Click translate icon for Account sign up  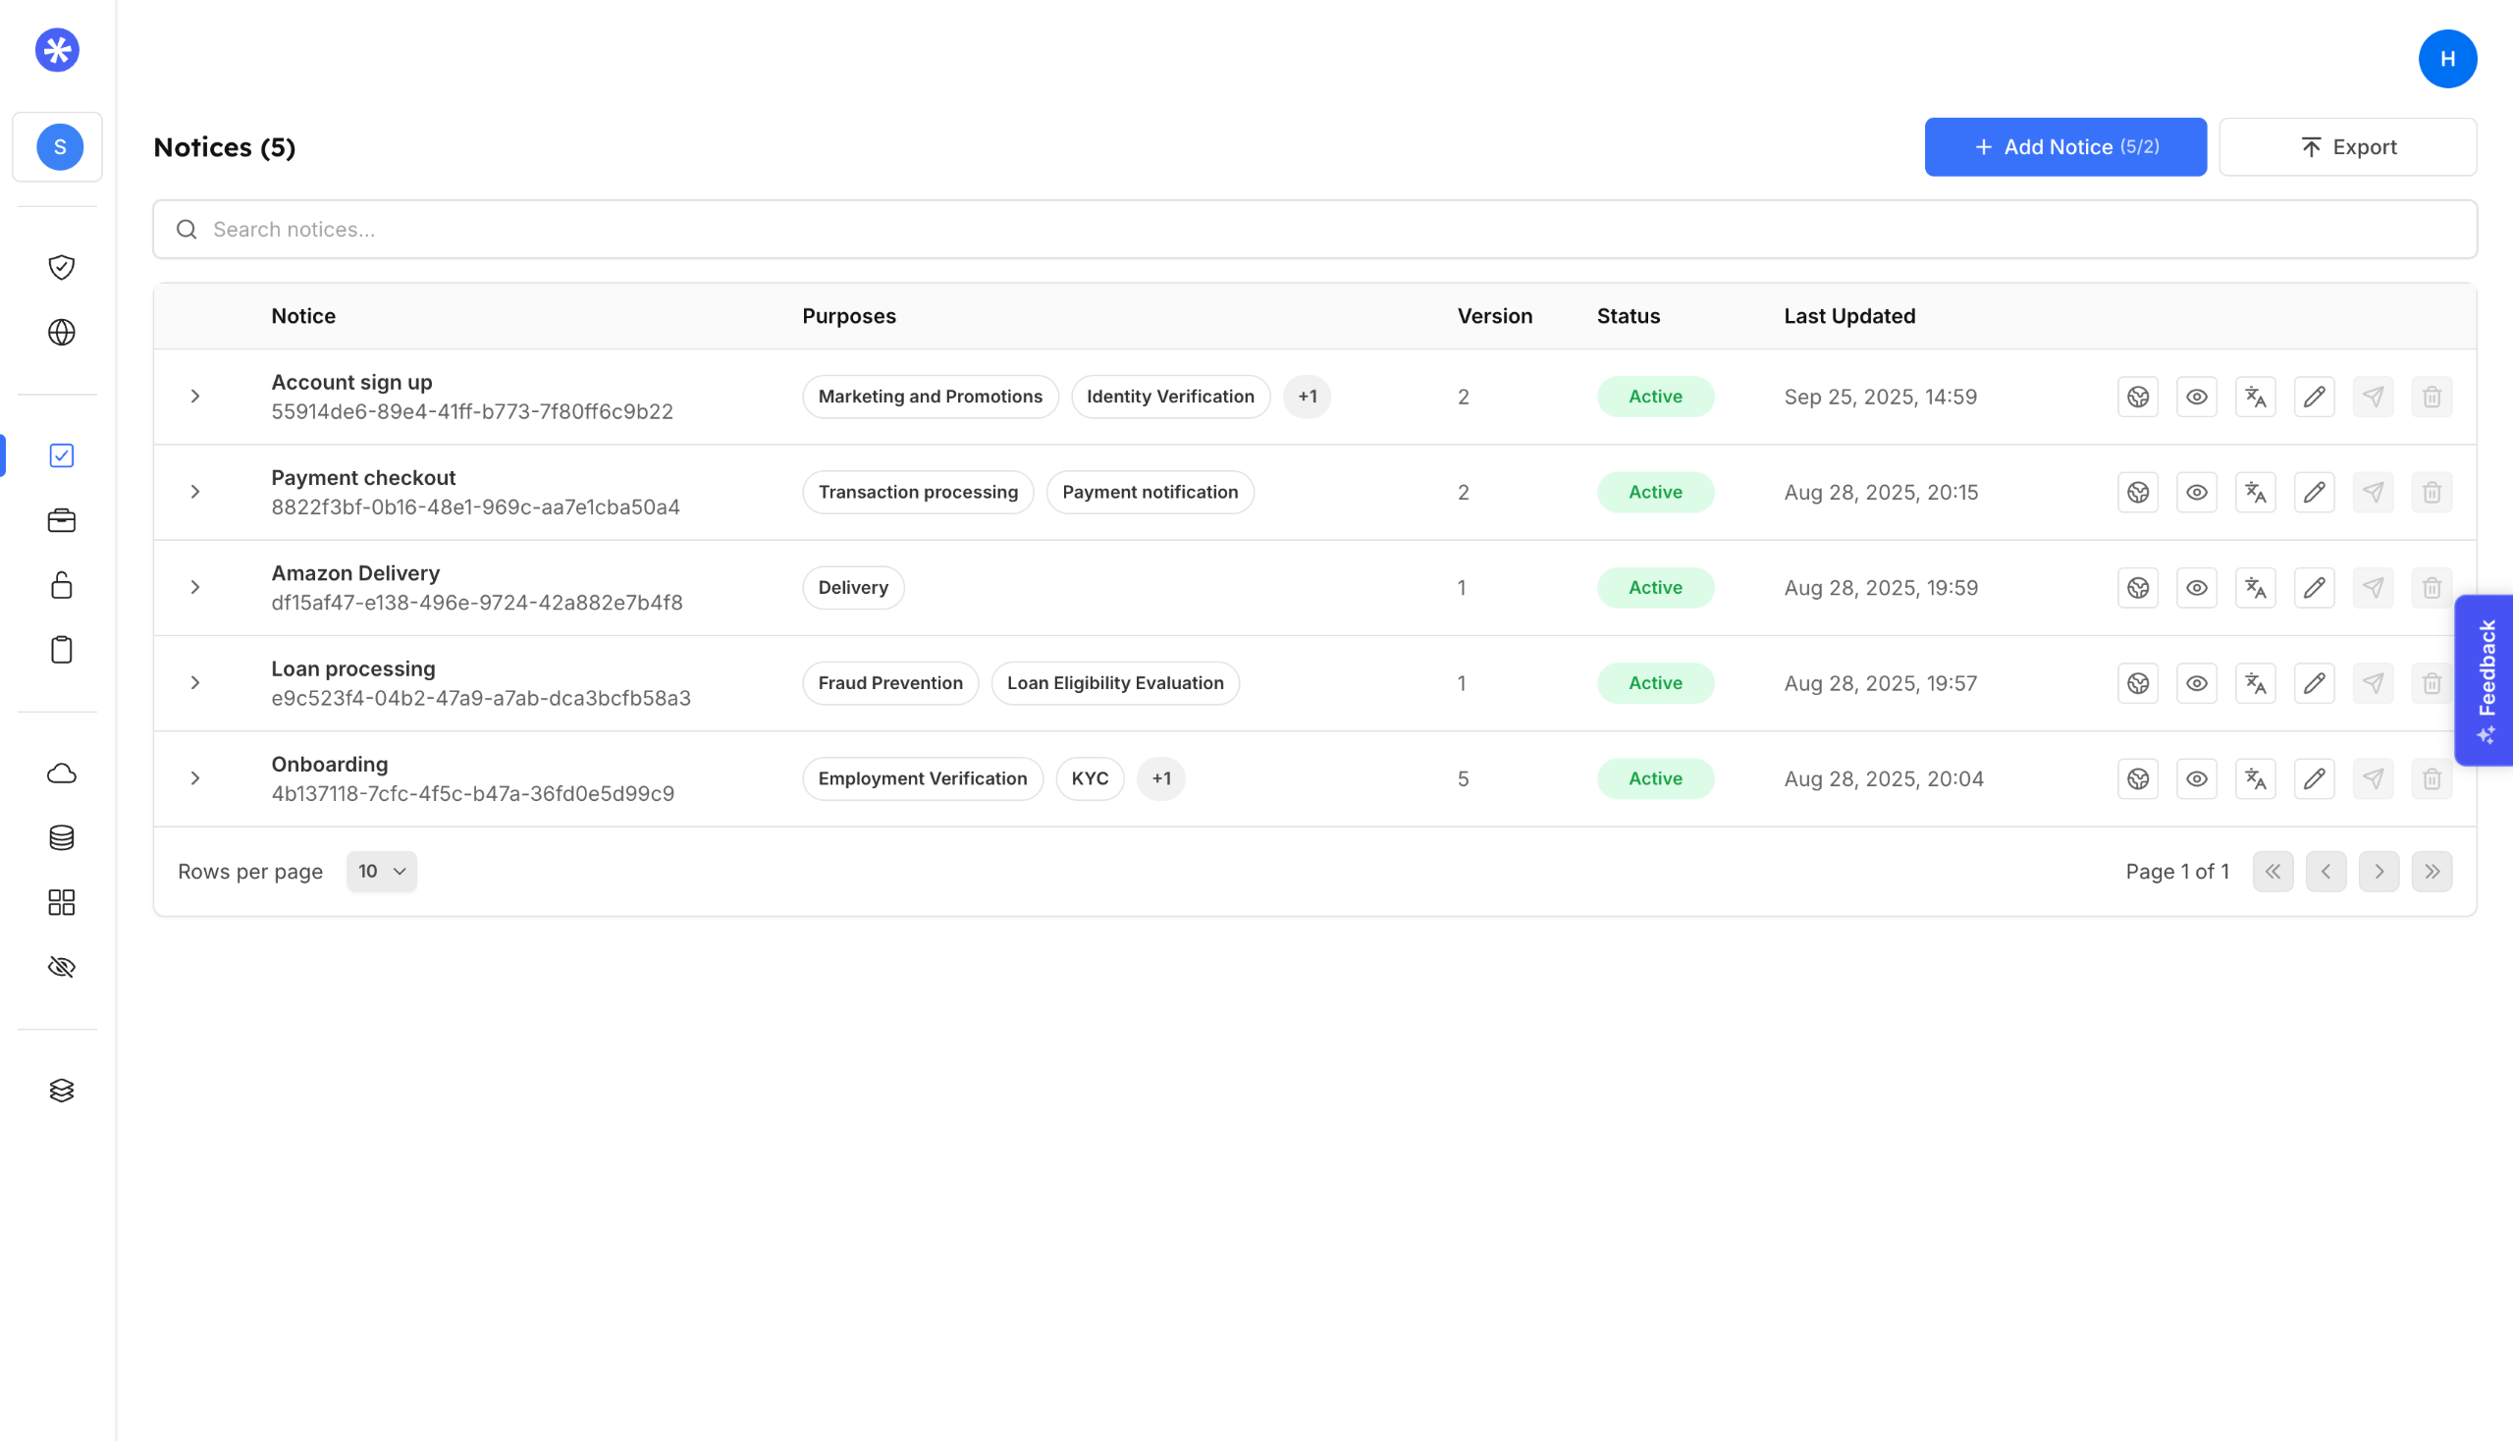tap(2255, 397)
